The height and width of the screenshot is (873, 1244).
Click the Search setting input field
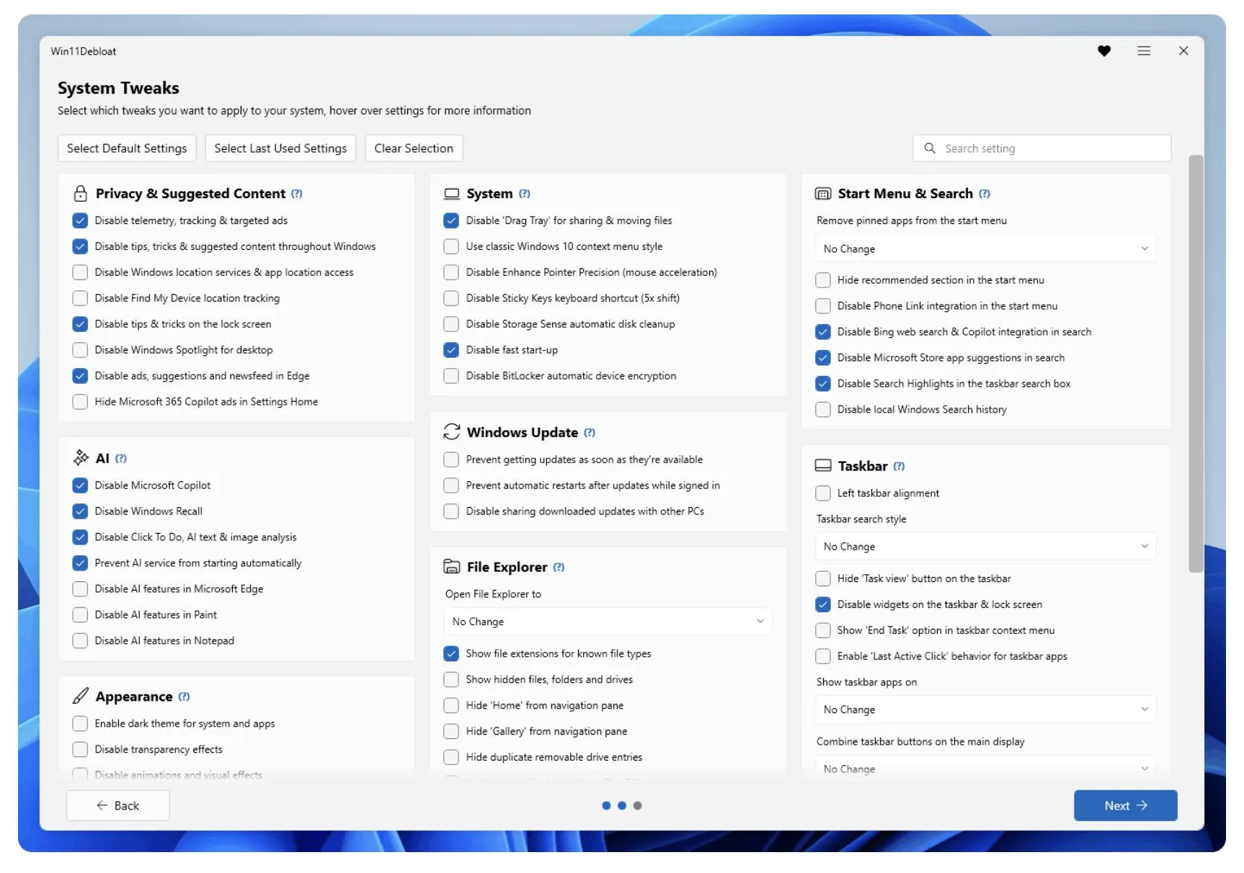1042,148
